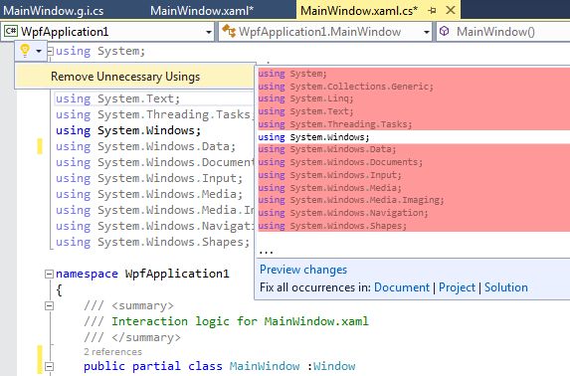This screenshot has height=376, width=570.
Task: Open the WpfApplication1.MainWindow type dropdown
Action: [x=427, y=32]
